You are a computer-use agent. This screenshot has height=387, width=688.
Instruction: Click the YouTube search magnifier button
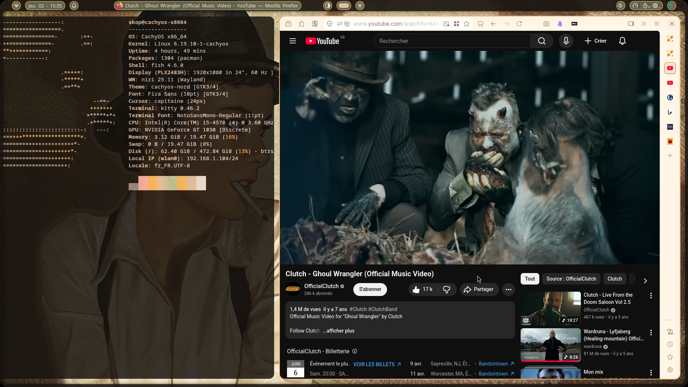tap(541, 41)
